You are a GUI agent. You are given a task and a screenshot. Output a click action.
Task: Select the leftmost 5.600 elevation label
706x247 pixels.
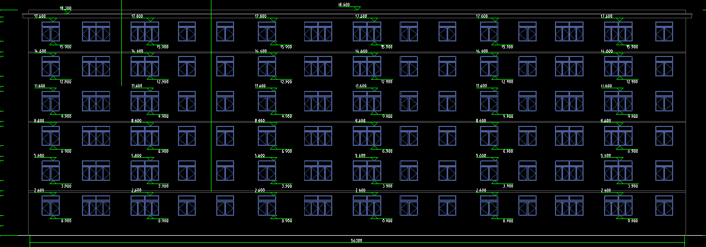[x=39, y=156]
